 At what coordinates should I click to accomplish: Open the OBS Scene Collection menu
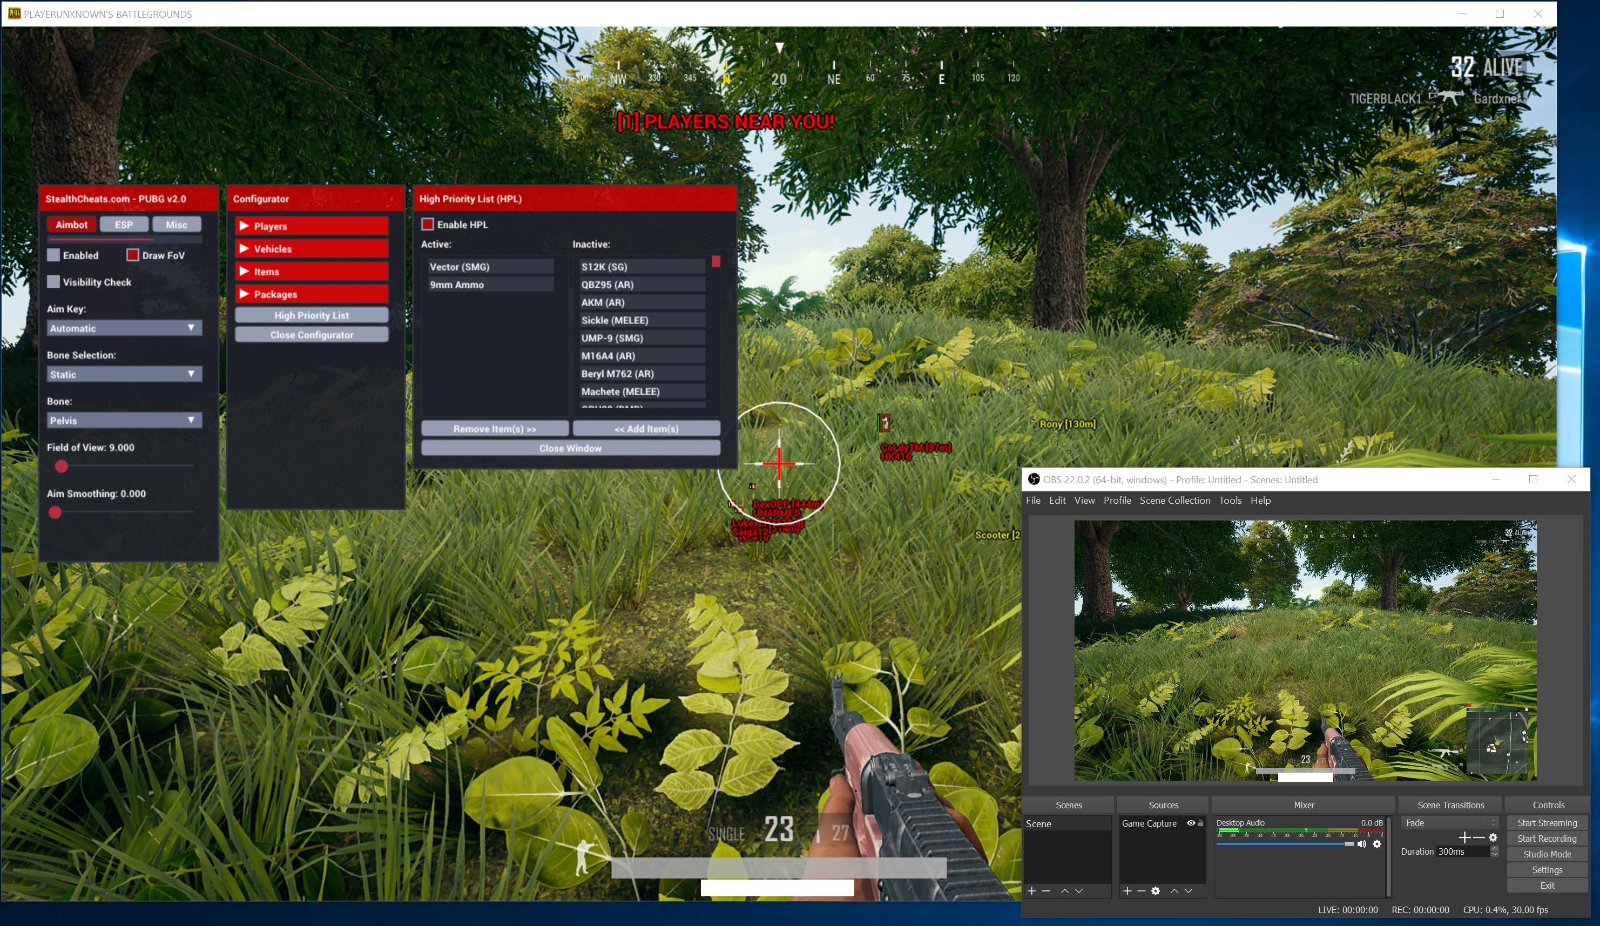coord(1174,500)
